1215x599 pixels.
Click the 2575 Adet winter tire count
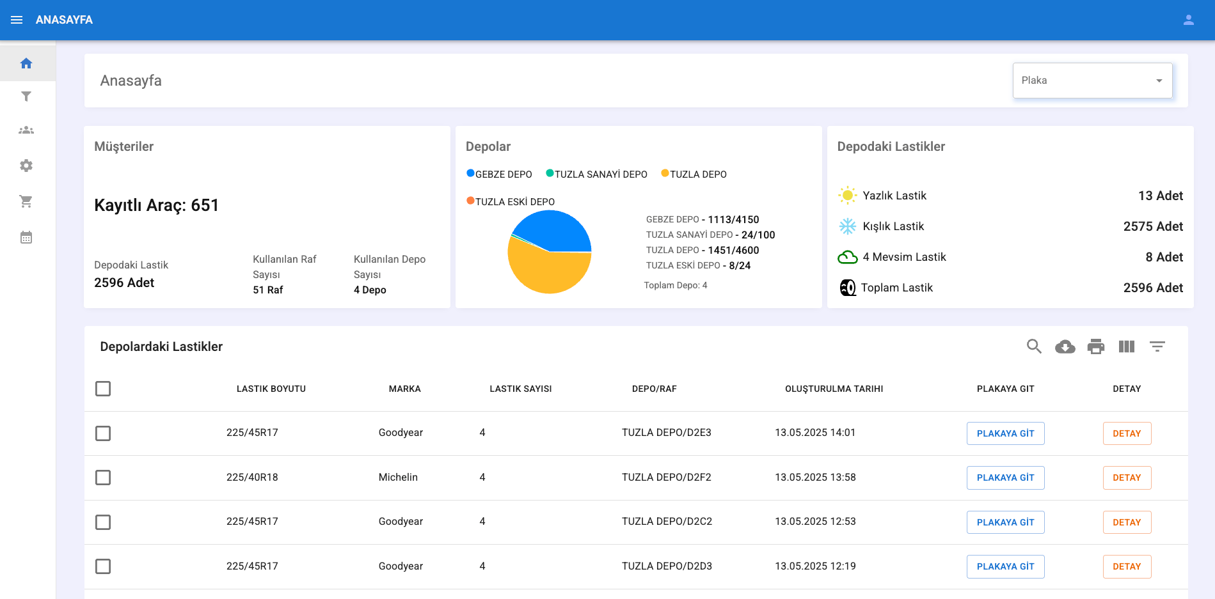[x=1153, y=226]
